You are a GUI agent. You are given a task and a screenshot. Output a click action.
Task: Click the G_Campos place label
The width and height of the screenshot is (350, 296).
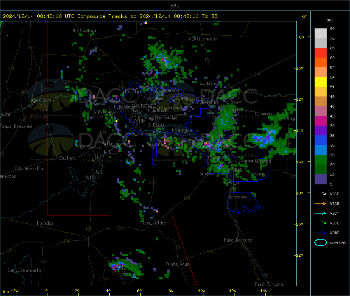[x=264, y=114]
